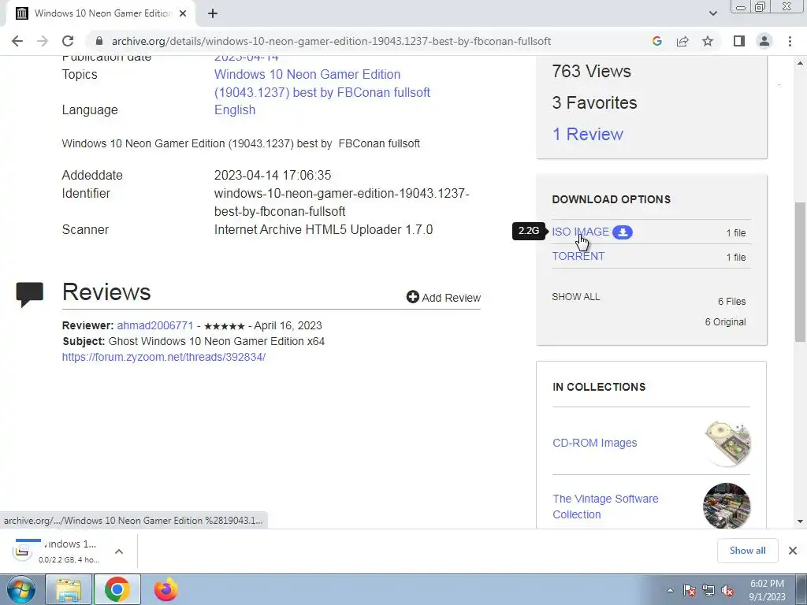Screen dimensions: 807x605
Task: Open a new browser tab
Action: coord(213,13)
